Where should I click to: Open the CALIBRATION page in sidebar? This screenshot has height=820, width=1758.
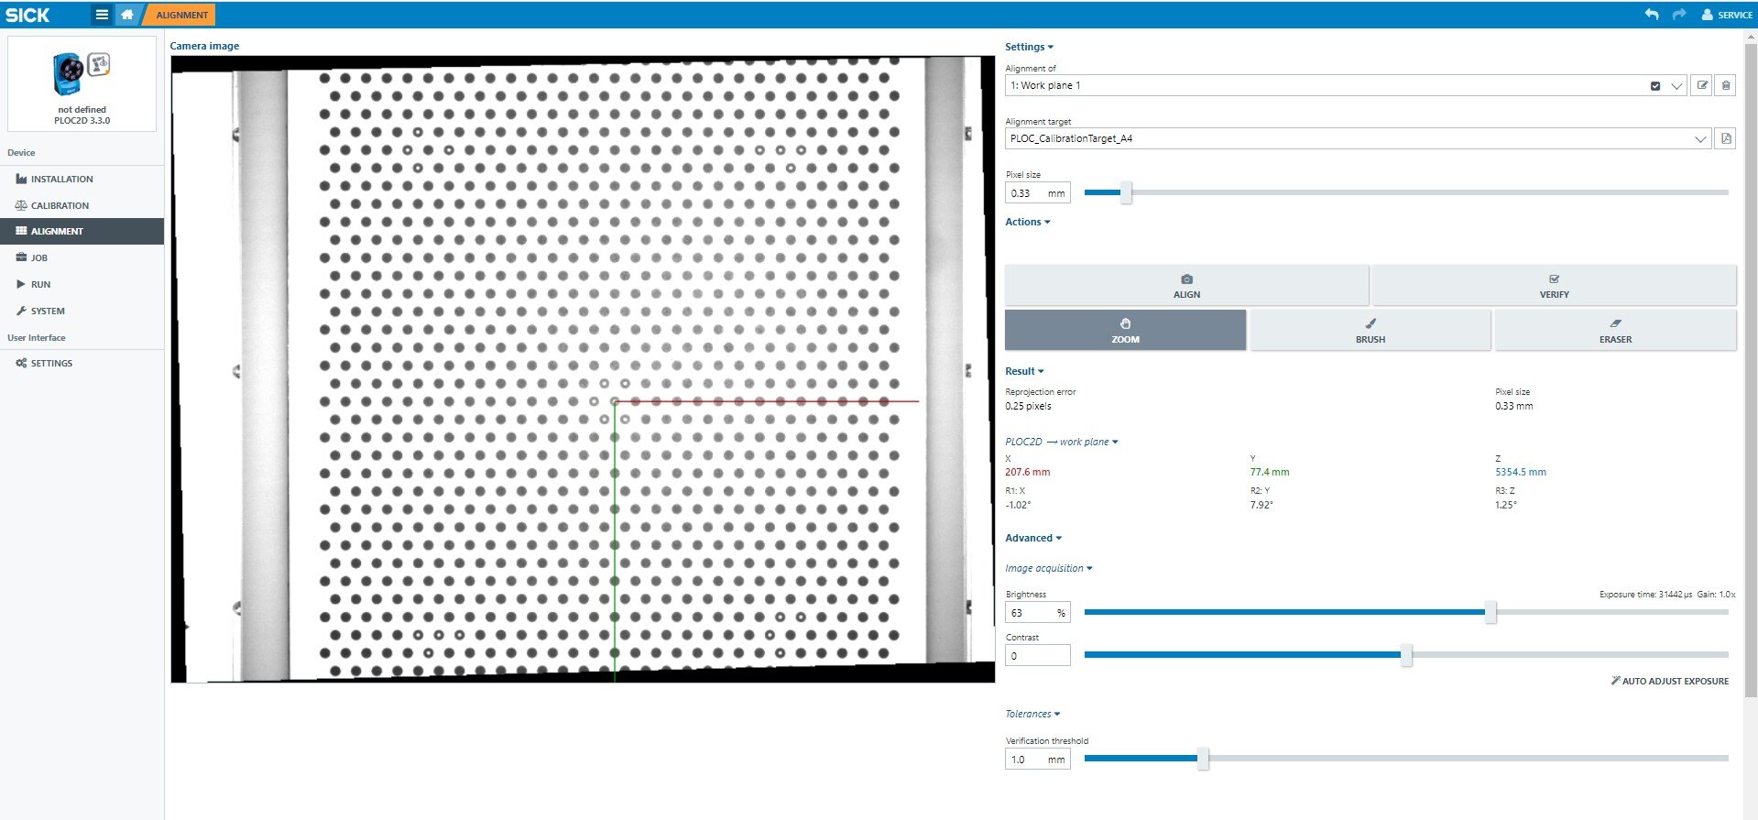click(60, 205)
